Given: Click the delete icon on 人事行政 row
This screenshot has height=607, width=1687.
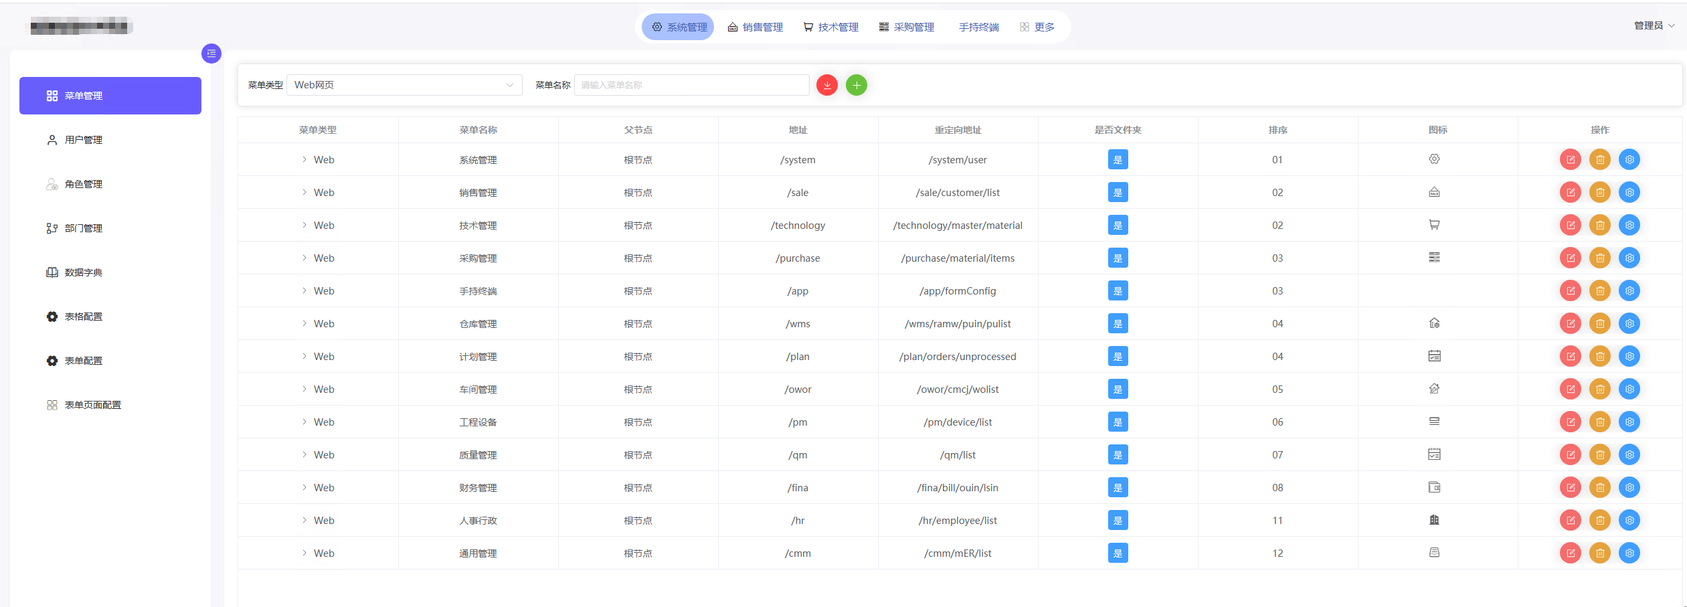Looking at the screenshot, I should [1601, 520].
